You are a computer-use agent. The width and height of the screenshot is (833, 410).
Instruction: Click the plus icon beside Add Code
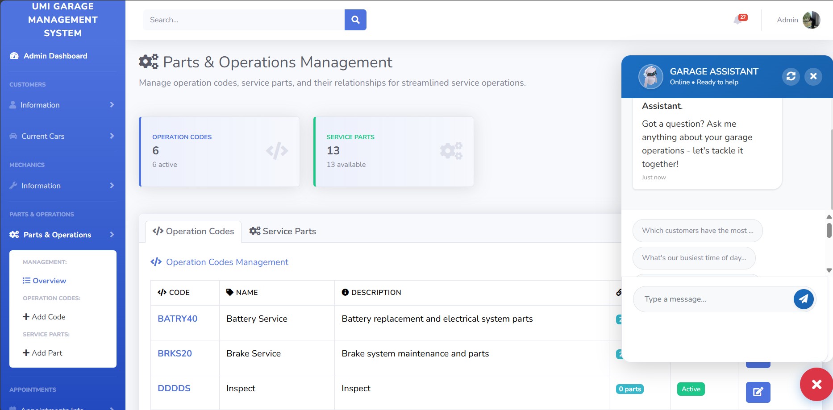(x=26, y=317)
